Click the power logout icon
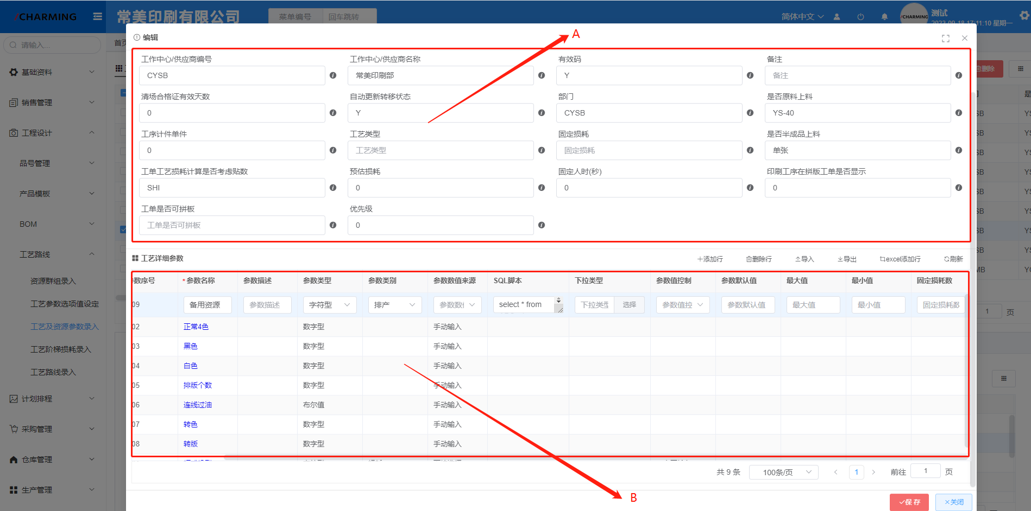The height and width of the screenshot is (511, 1031). click(x=860, y=17)
